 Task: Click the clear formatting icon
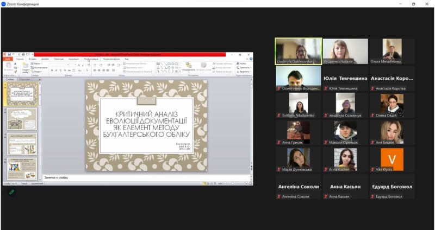click(x=89, y=65)
